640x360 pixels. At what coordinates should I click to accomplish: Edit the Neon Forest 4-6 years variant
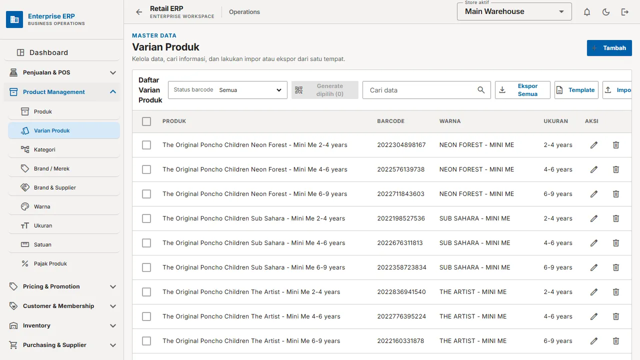click(x=594, y=169)
